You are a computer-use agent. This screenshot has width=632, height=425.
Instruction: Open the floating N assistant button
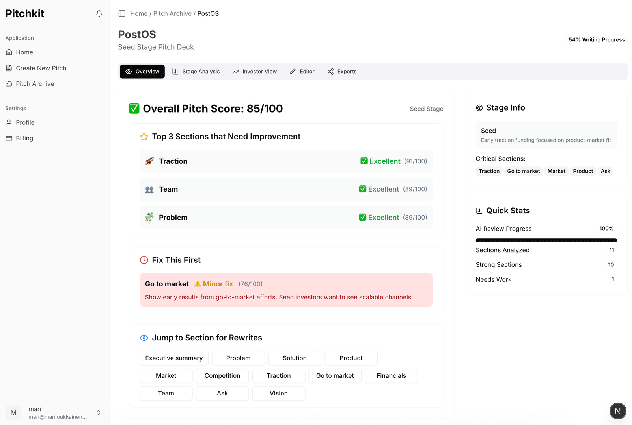(x=617, y=410)
